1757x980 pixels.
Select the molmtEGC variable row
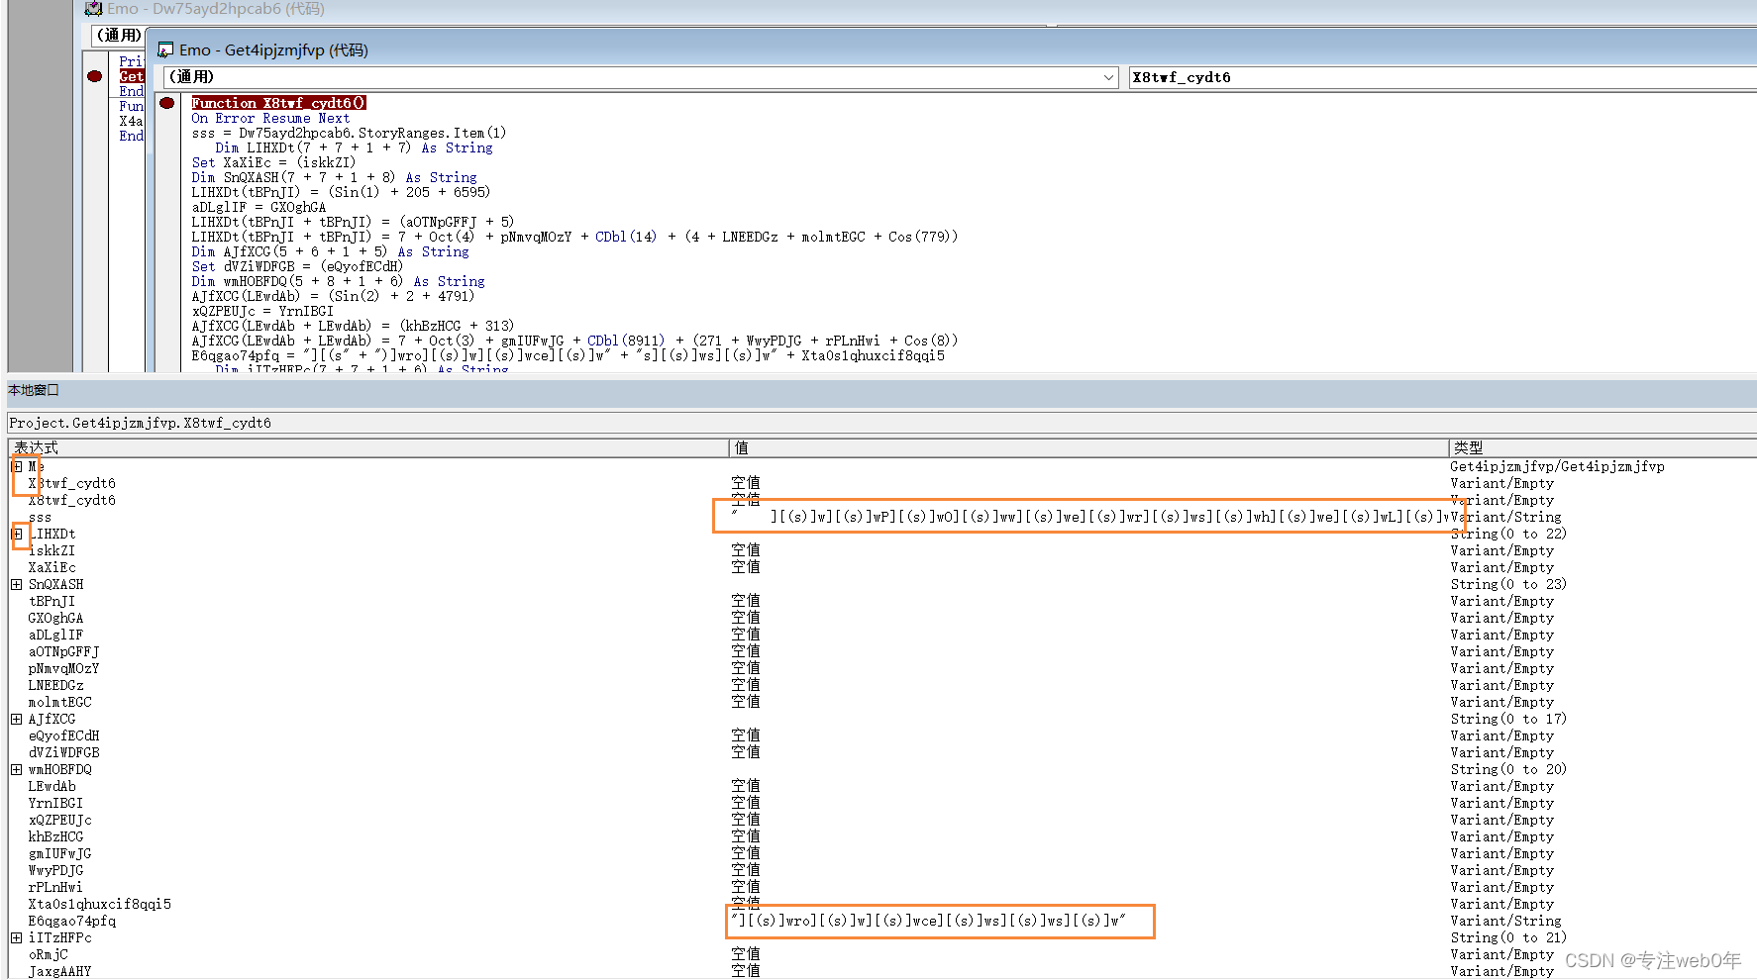tap(882, 702)
